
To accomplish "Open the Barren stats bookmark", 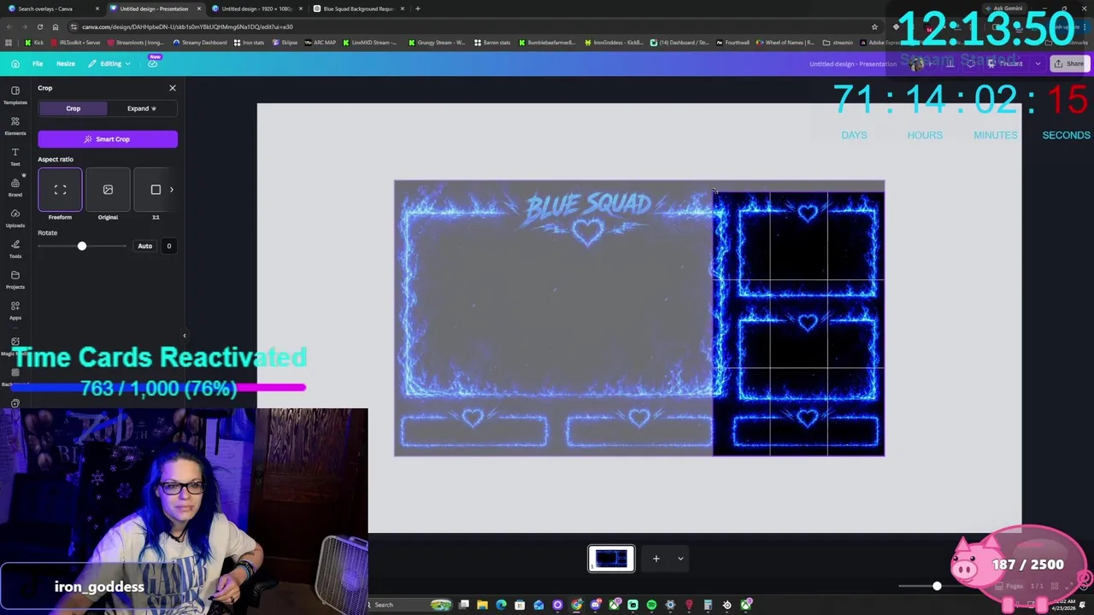I will click(491, 43).
